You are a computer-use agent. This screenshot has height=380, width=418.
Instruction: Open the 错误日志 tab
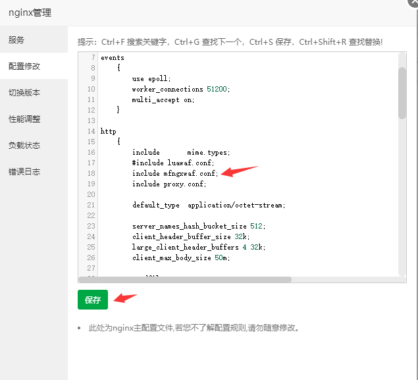pos(24,172)
